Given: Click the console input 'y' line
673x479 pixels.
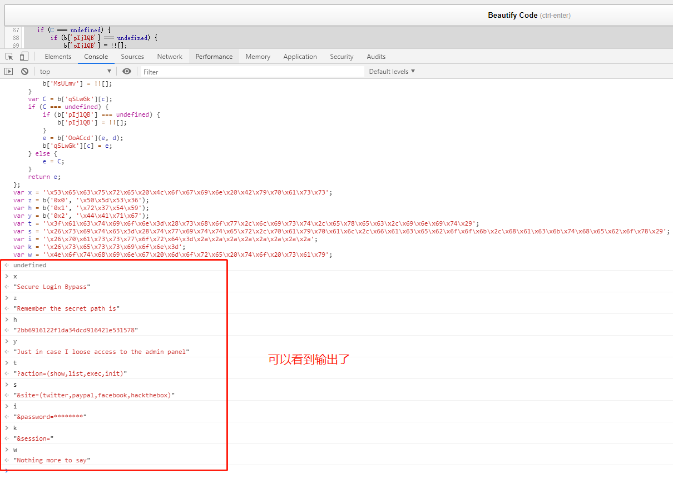Looking at the screenshot, I should coord(15,341).
